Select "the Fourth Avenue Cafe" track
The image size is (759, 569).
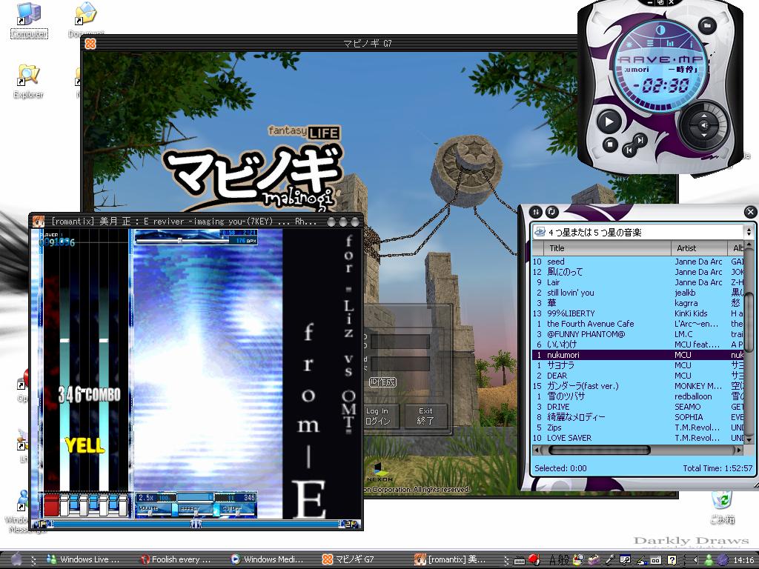click(638, 324)
